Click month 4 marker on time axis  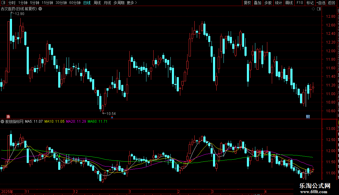266,191
